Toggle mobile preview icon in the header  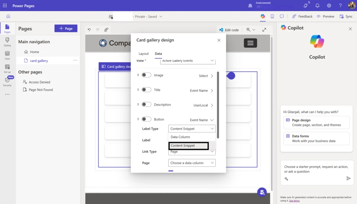pyautogui.click(x=272, y=16)
